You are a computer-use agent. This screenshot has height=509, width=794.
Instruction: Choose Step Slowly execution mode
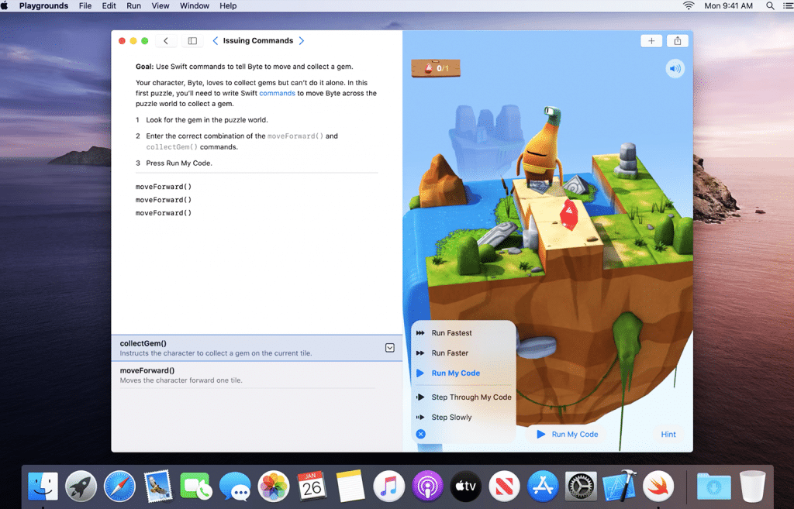pyautogui.click(x=453, y=417)
